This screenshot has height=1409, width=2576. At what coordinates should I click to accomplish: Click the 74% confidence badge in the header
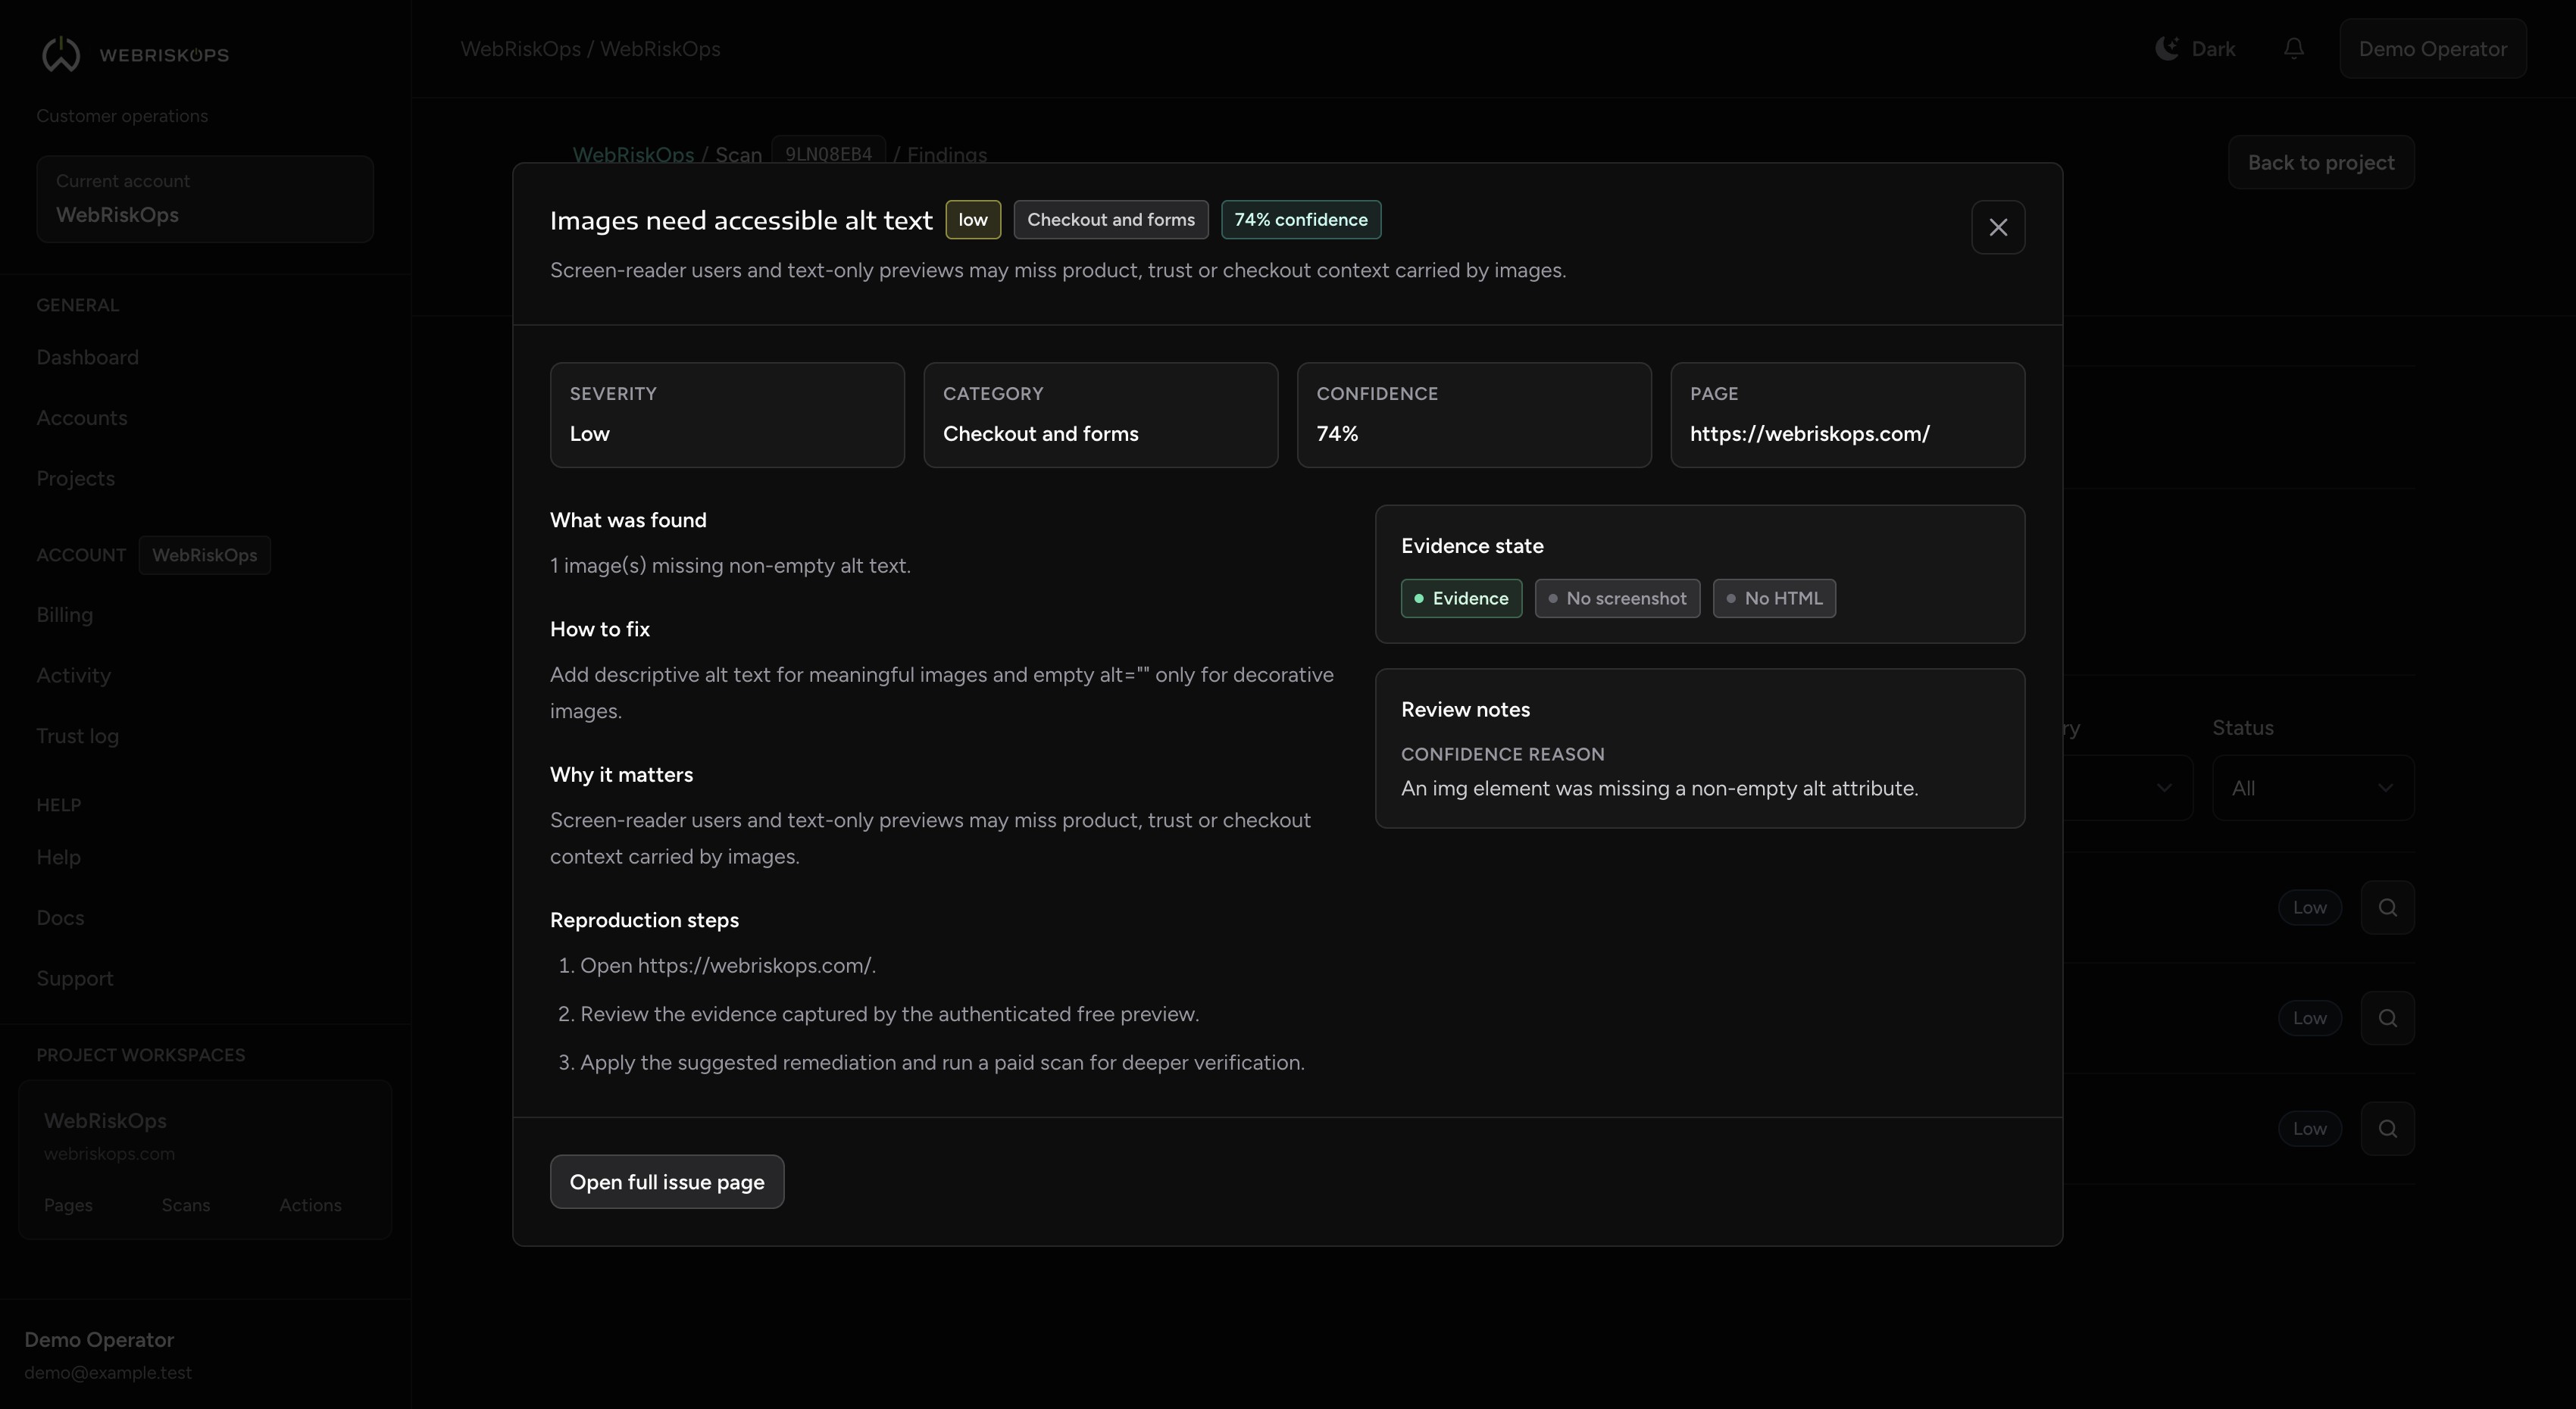tap(1300, 219)
